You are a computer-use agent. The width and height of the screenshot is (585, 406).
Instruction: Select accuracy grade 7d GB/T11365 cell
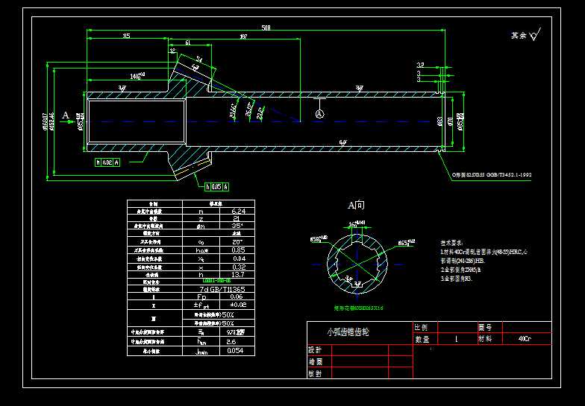[222, 289]
